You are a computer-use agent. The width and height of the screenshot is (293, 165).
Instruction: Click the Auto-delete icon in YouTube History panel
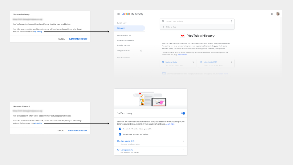118,141
